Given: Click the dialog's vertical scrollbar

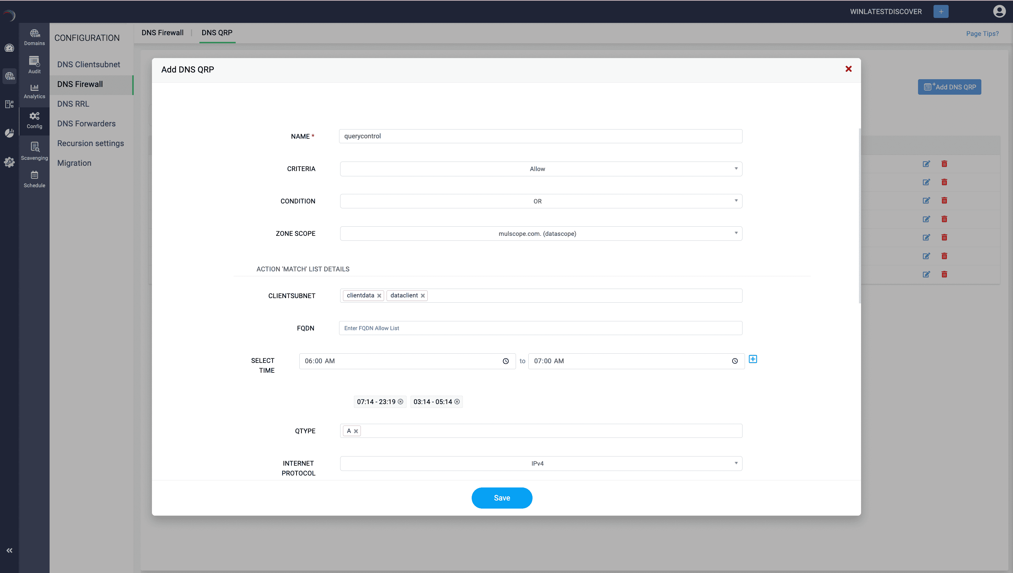Looking at the screenshot, I should pos(859,216).
